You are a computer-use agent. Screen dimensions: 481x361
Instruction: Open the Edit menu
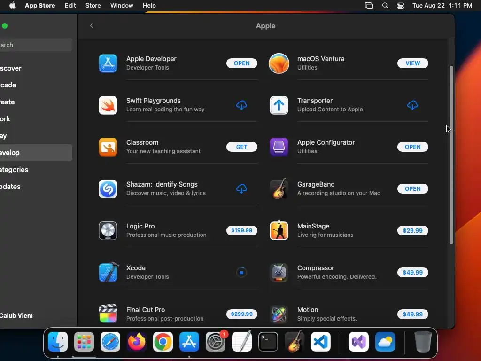[x=70, y=5]
